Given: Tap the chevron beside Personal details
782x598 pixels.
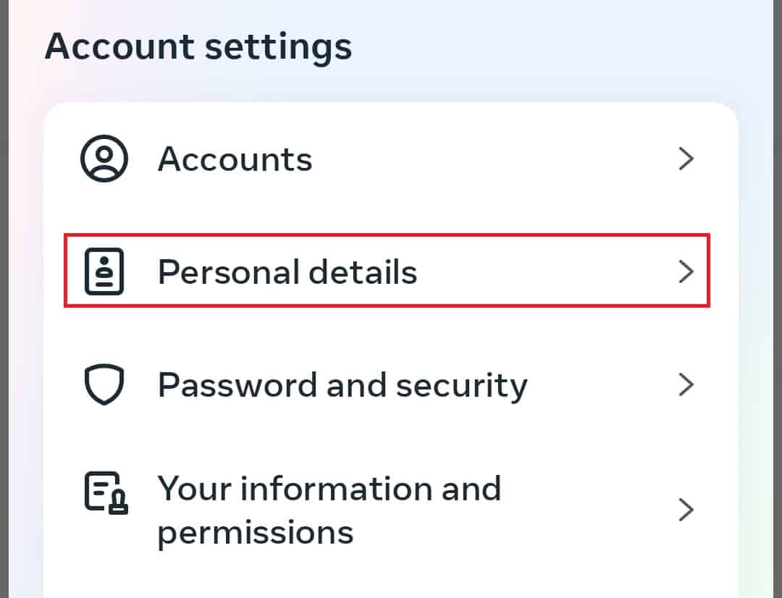Looking at the screenshot, I should coord(686,271).
